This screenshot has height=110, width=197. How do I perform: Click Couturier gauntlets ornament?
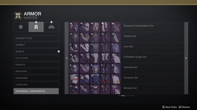[x=85, y=79]
